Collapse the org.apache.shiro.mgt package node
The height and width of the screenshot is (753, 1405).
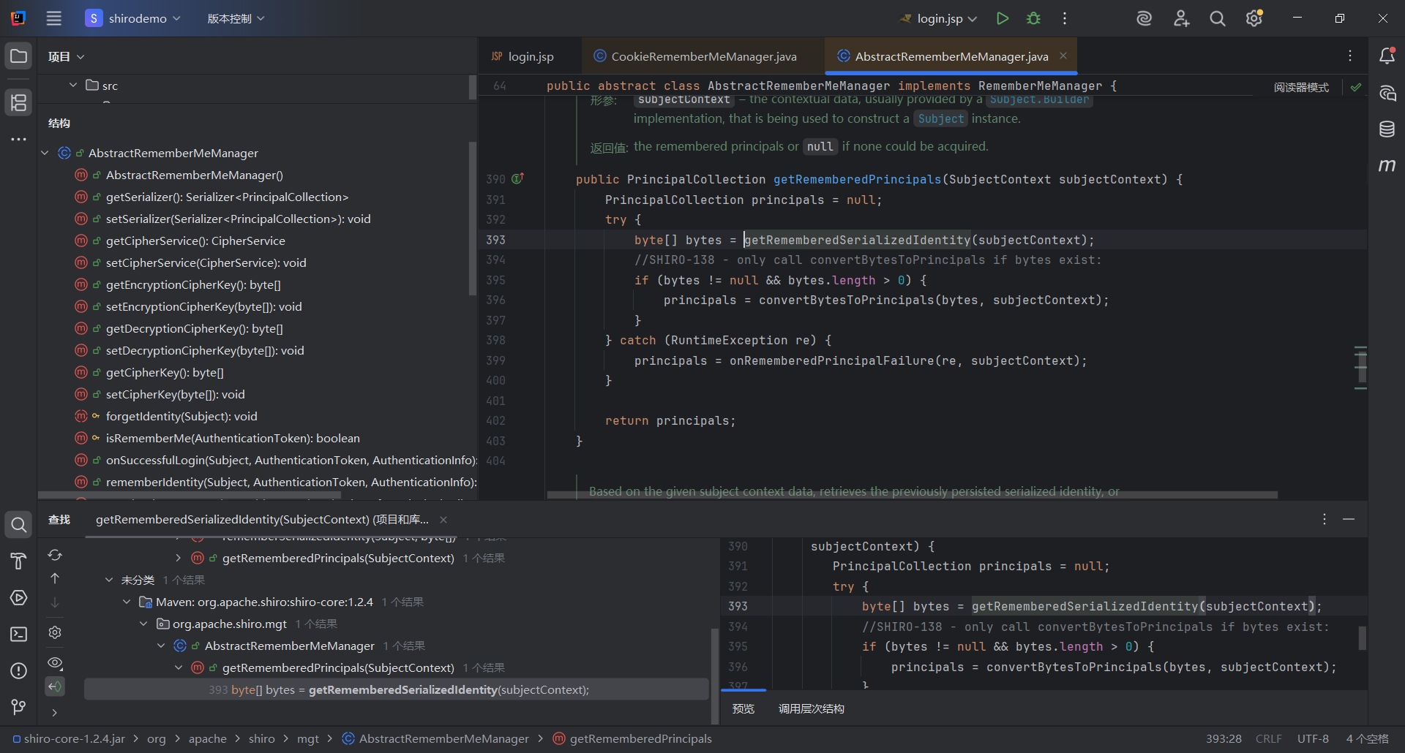coord(143,624)
